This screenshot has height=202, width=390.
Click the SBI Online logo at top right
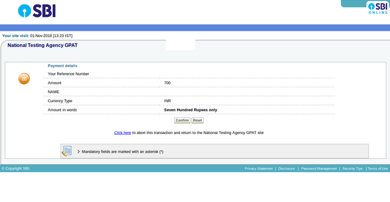pos(378,8)
